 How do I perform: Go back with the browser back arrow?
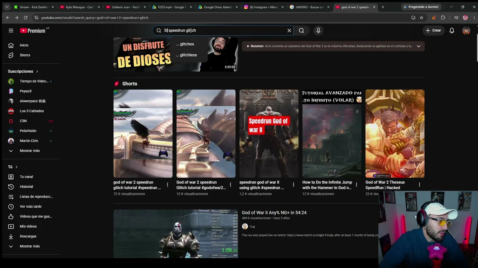click(7, 17)
